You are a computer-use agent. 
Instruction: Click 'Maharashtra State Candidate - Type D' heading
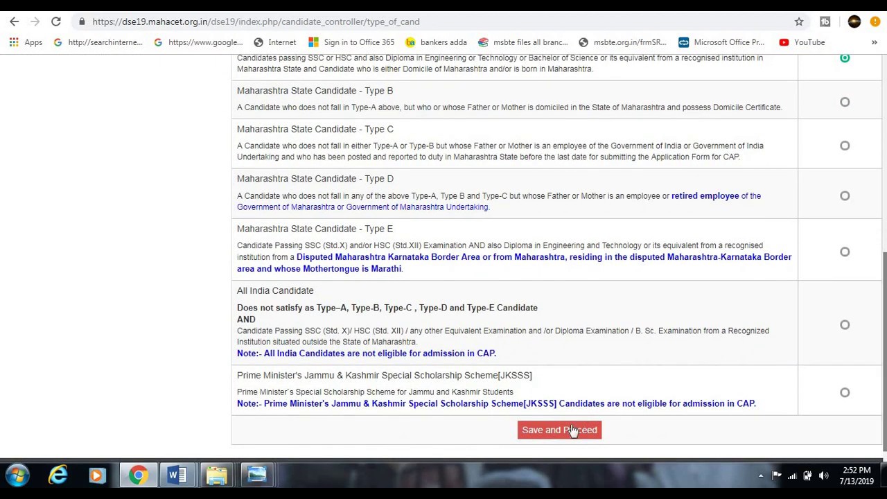315,179
